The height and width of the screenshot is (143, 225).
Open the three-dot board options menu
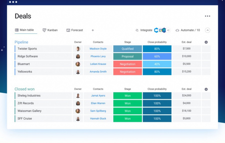[x=207, y=16]
